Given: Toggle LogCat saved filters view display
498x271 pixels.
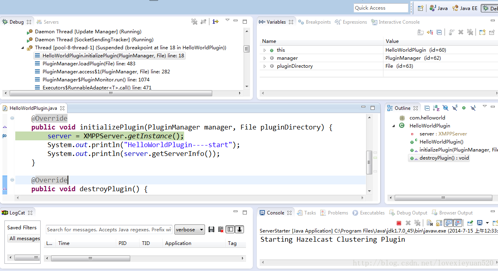Looking at the screenshot, I should click(230, 230).
